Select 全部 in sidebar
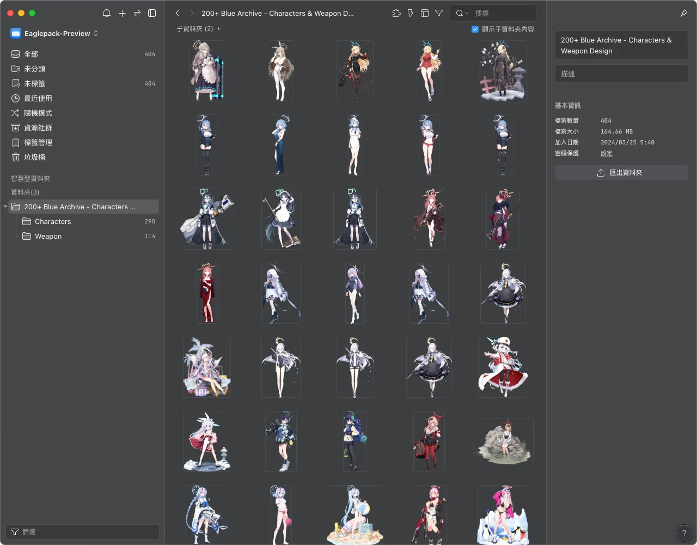This screenshot has height=545, width=697. tap(83, 54)
